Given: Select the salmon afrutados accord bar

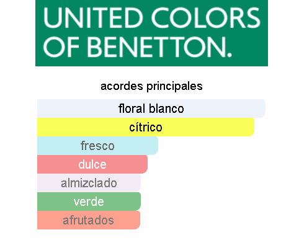Looking at the screenshot, I should (x=89, y=220).
